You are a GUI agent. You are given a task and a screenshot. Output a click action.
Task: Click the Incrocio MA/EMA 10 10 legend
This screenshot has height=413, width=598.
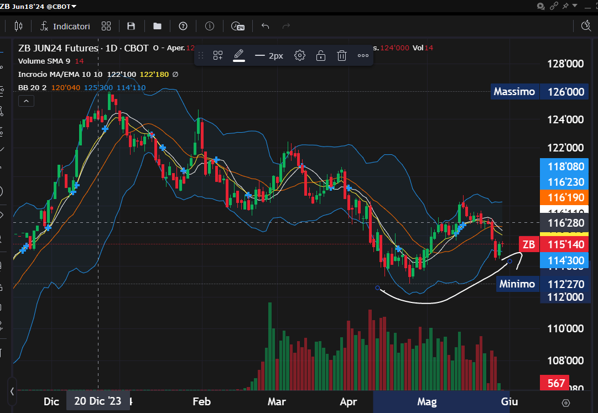(60, 74)
